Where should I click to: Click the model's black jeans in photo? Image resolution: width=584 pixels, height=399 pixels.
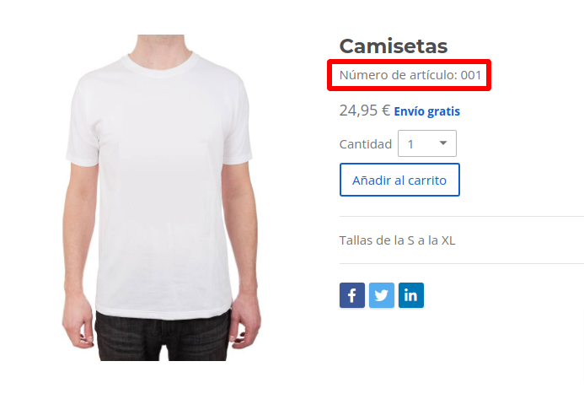162,337
